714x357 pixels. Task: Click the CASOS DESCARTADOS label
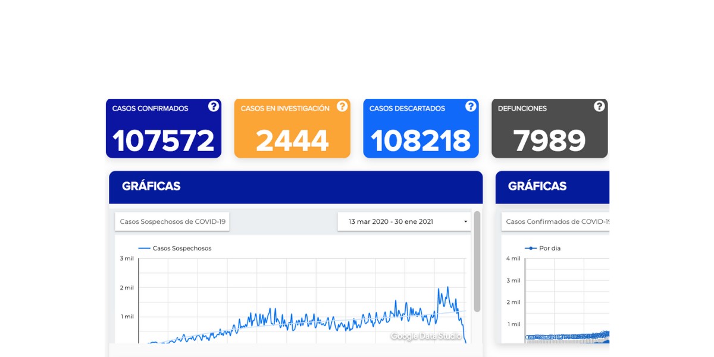[x=407, y=109]
